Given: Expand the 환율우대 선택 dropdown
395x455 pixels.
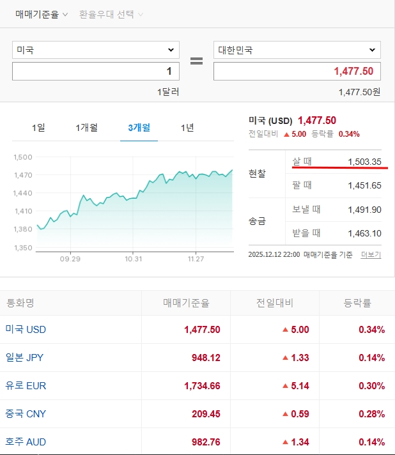Looking at the screenshot, I should click(111, 13).
